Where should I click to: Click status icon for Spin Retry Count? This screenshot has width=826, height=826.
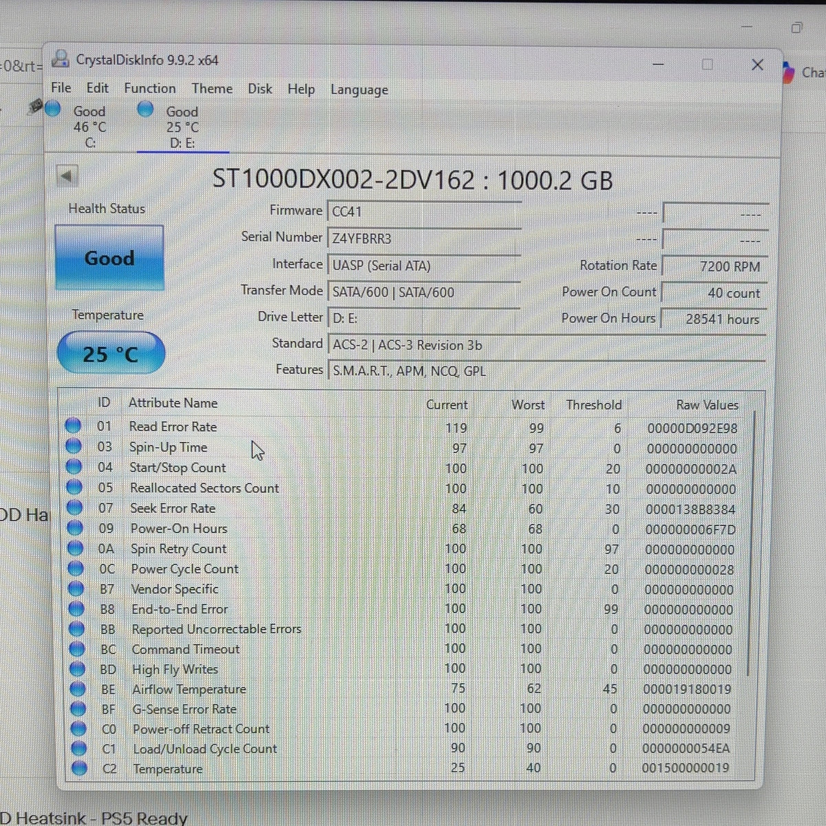click(76, 549)
